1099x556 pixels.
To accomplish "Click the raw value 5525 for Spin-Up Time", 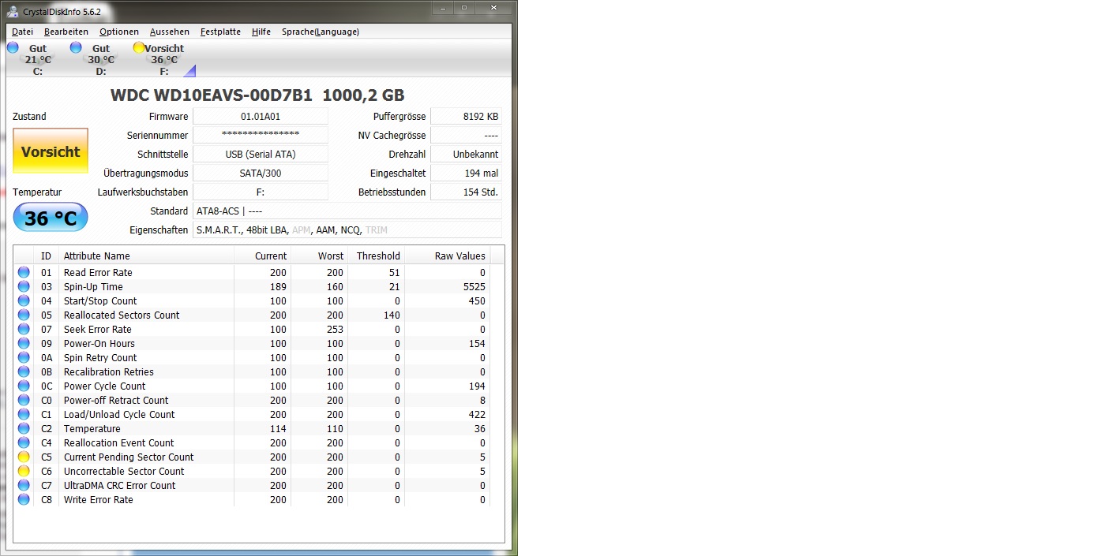I will (474, 287).
